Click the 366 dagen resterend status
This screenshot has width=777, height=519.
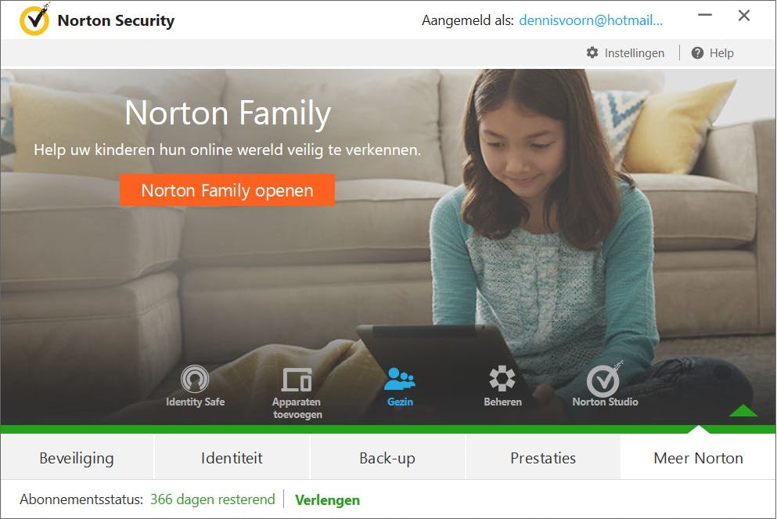click(212, 499)
